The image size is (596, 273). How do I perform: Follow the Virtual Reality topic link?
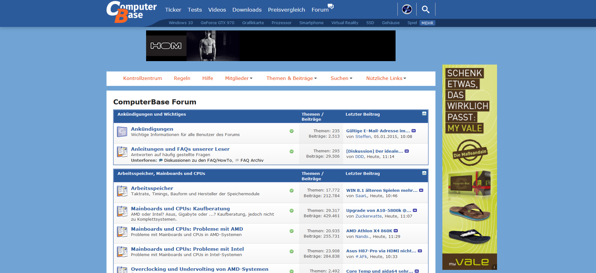pos(345,23)
